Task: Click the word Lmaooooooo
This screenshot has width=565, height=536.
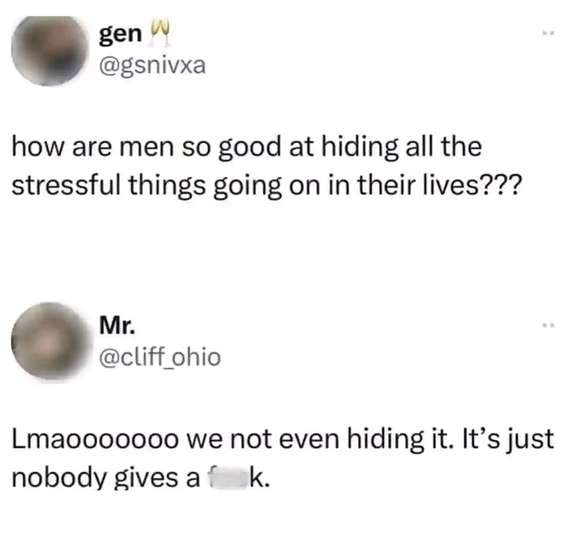Action: pyautogui.click(x=95, y=440)
